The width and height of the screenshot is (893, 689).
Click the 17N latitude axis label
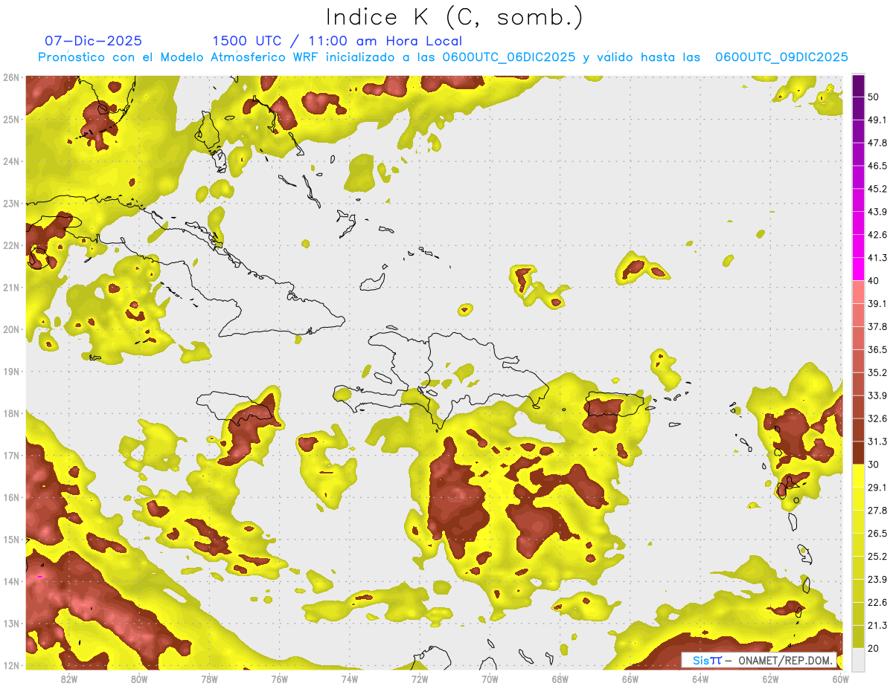click(x=10, y=455)
